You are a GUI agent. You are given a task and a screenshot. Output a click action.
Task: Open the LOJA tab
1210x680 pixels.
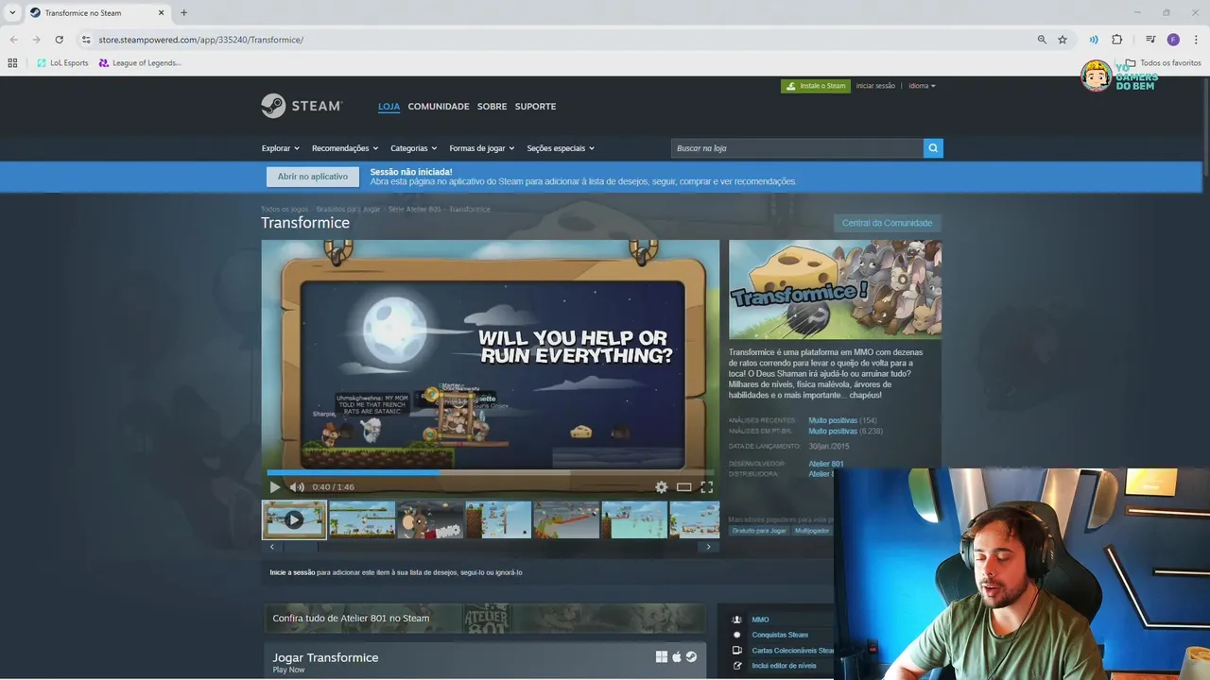point(389,107)
